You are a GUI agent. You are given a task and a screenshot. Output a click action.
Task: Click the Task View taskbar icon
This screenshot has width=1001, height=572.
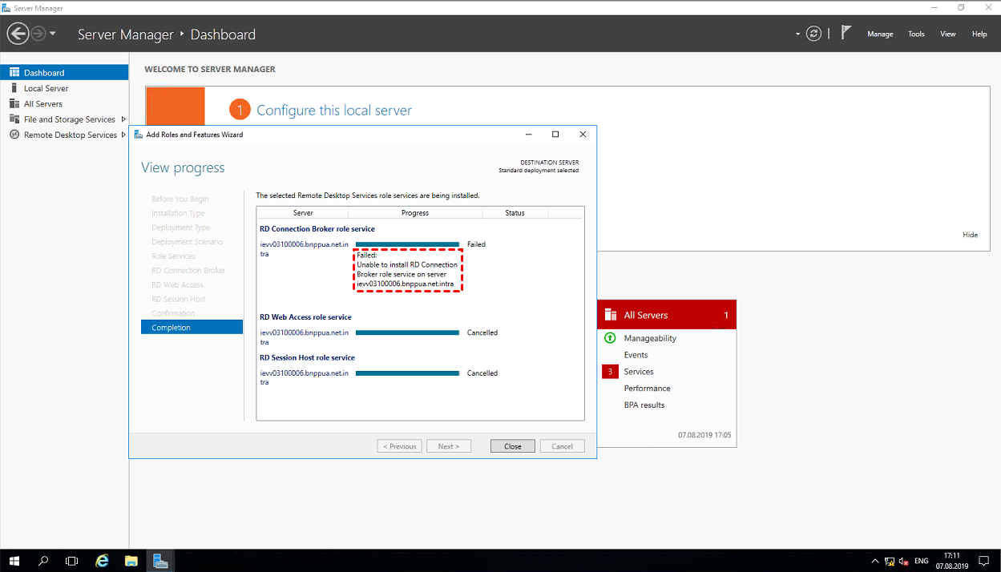71,561
